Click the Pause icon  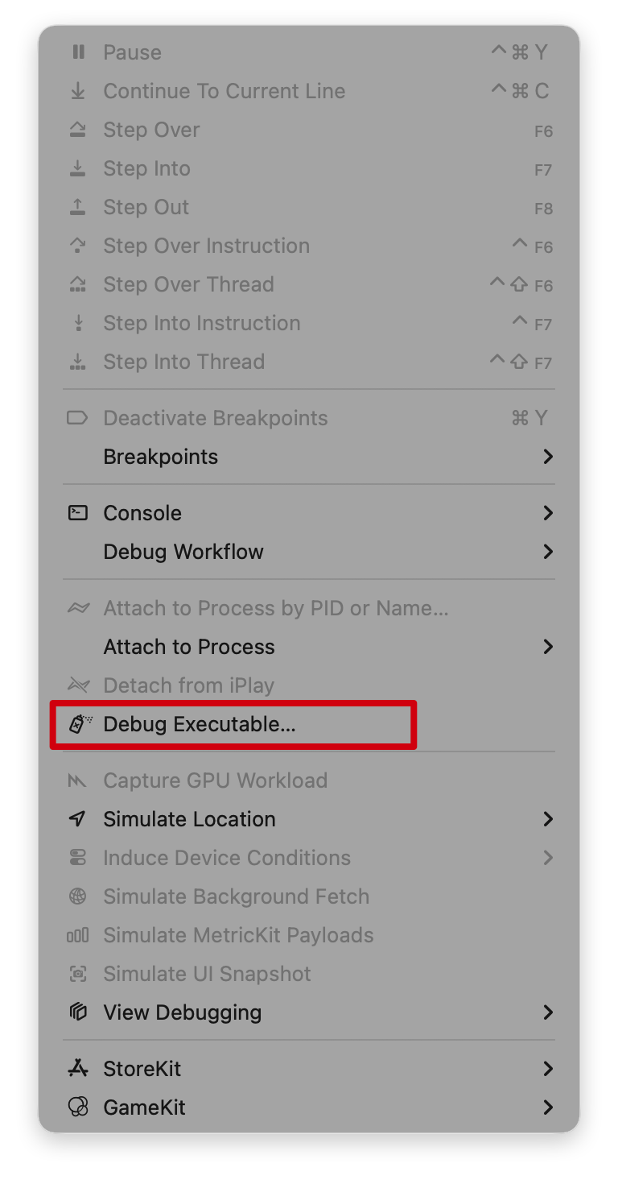pos(78,52)
